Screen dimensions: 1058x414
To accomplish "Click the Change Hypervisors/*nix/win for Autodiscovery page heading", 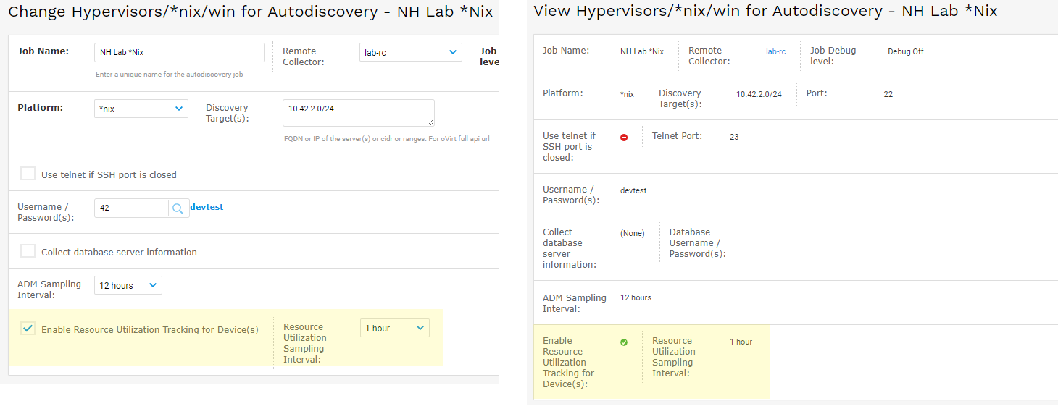I will coord(251,12).
